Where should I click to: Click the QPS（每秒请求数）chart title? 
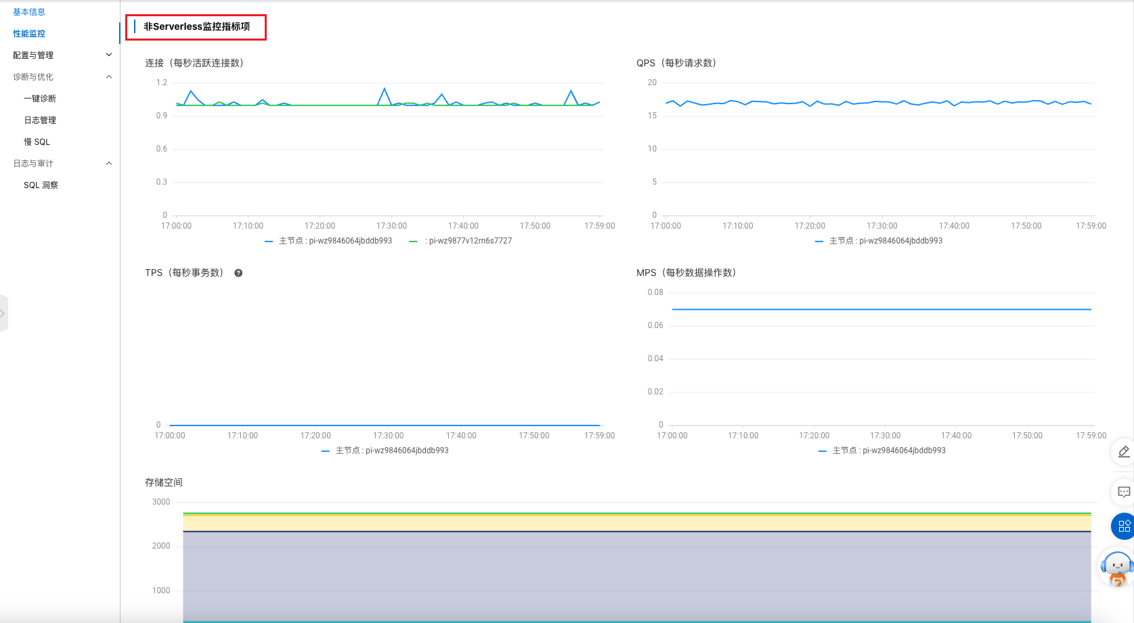point(676,63)
